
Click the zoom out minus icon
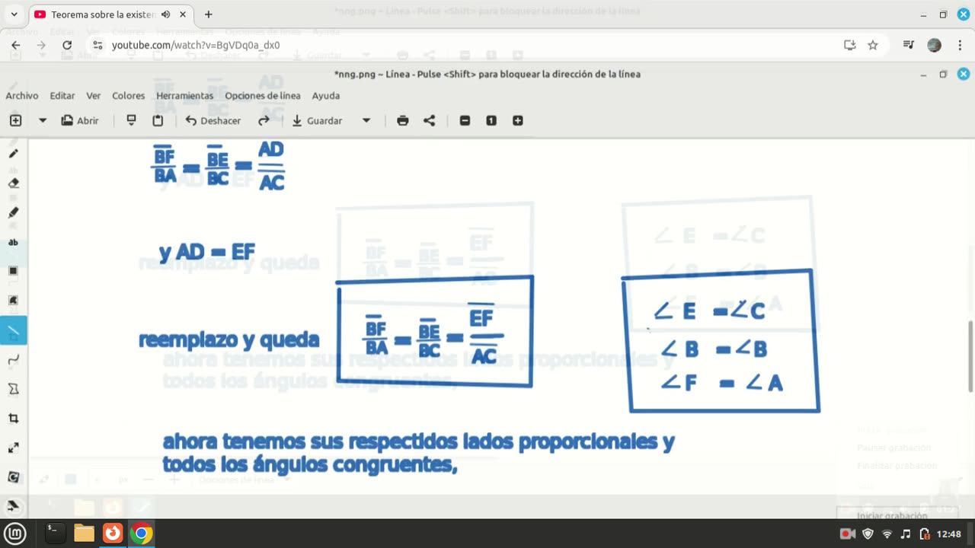465,120
